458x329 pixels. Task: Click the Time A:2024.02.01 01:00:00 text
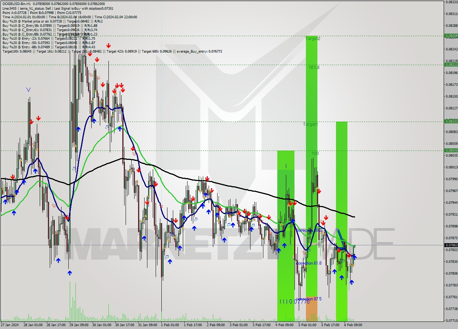pos(24,17)
